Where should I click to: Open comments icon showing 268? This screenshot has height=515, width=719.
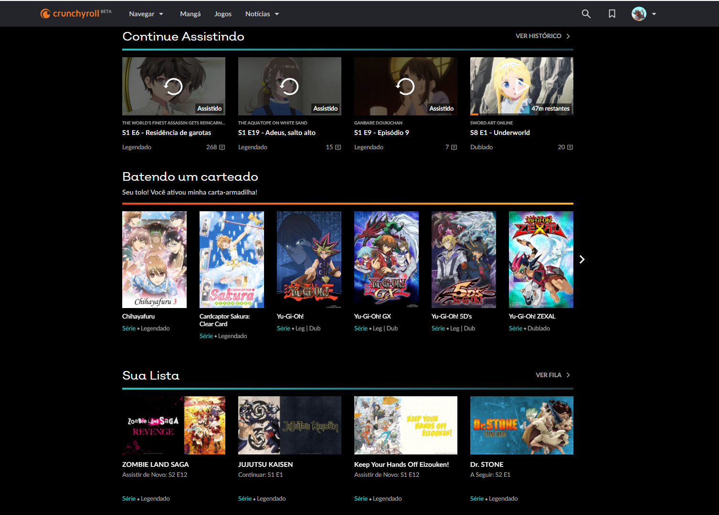222,147
